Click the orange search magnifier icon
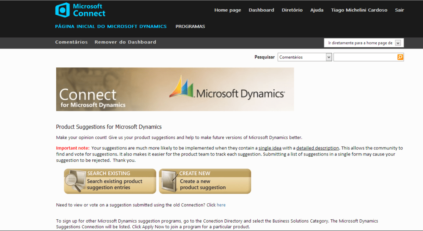This screenshot has height=231, width=423. [x=400, y=57]
